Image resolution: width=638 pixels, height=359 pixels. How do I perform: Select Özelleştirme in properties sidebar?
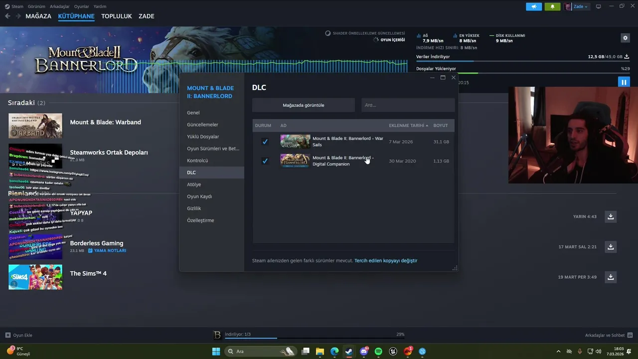tap(212, 220)
